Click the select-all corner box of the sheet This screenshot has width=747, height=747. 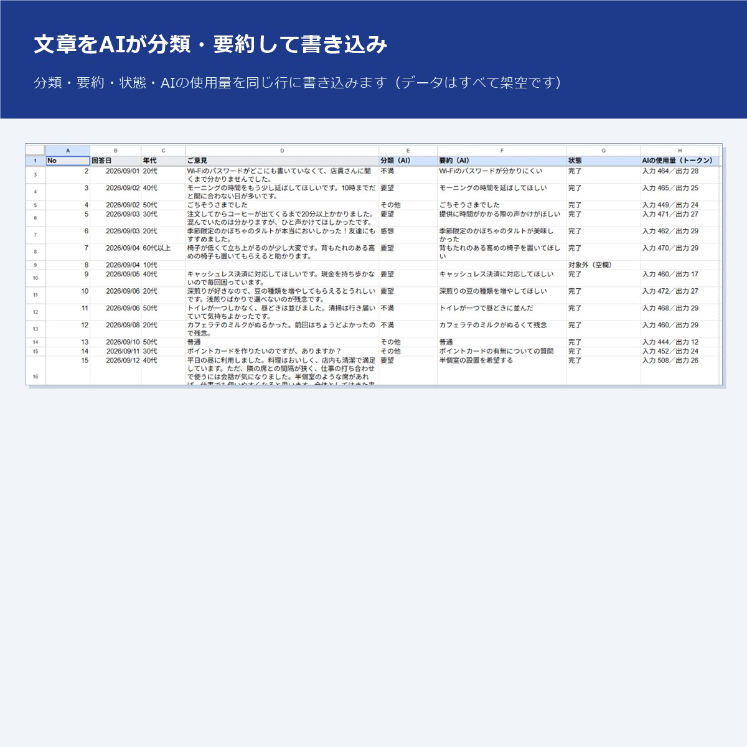pyautogui.click(x=35, y=151)
